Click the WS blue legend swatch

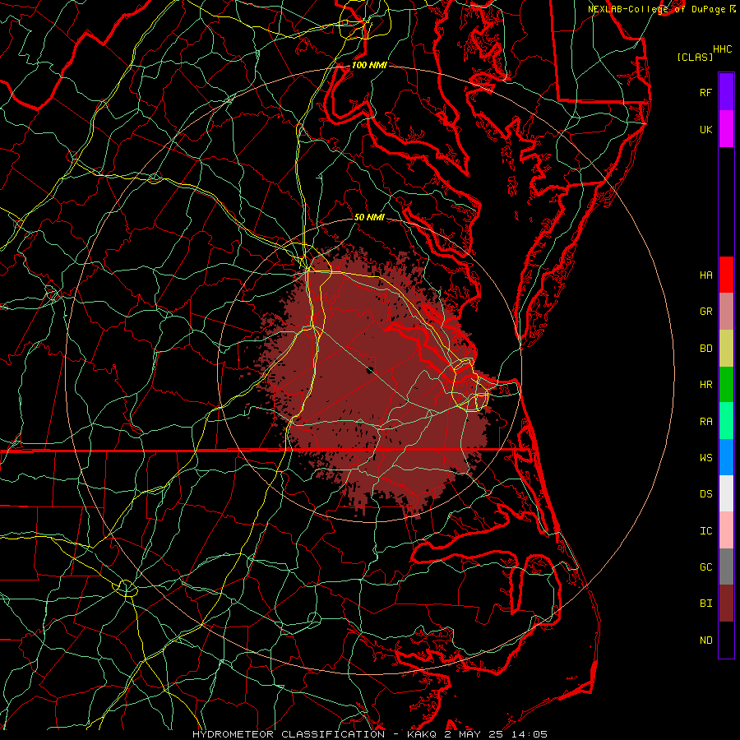(x=726, y=457)
